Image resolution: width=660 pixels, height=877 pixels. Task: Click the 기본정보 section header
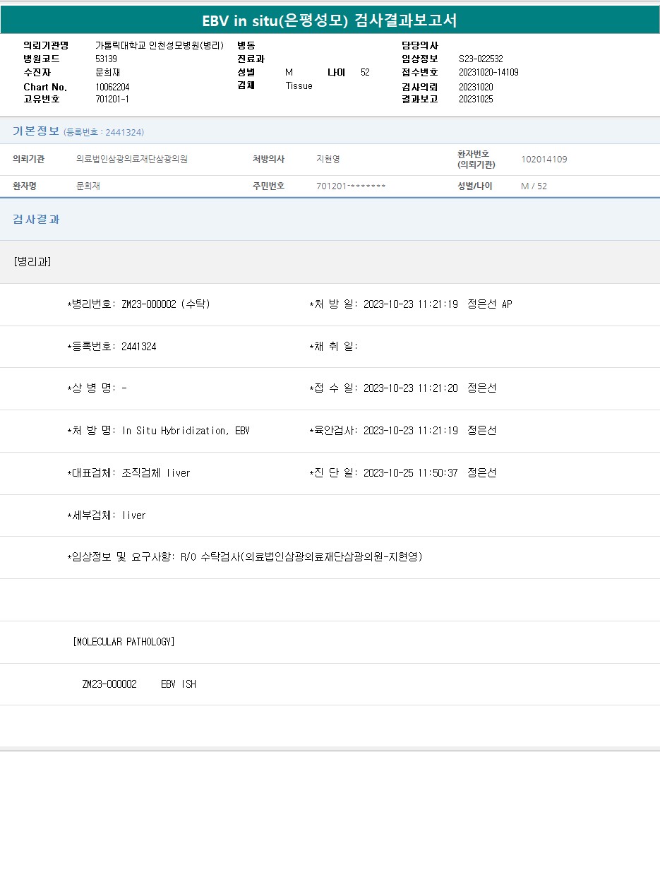pyautogui.click(x=36, y=131)
